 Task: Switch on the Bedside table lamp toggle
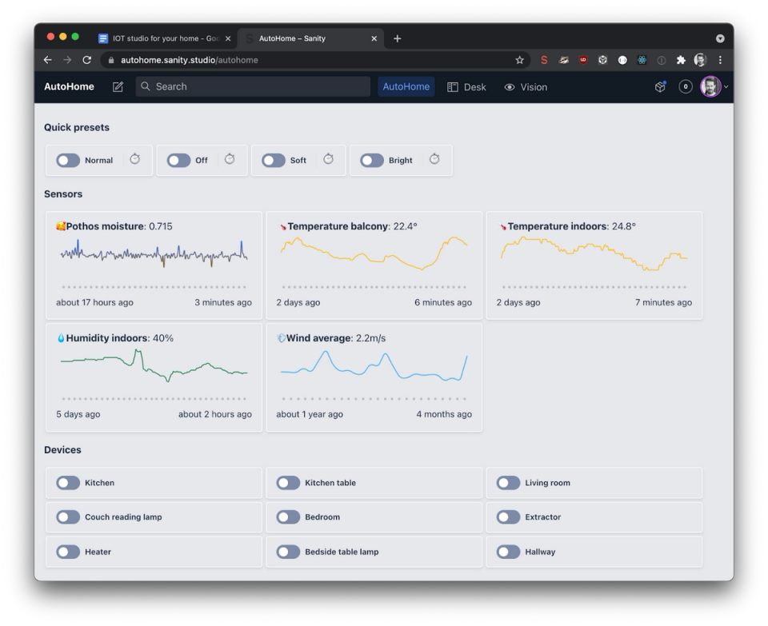[288, 552]
